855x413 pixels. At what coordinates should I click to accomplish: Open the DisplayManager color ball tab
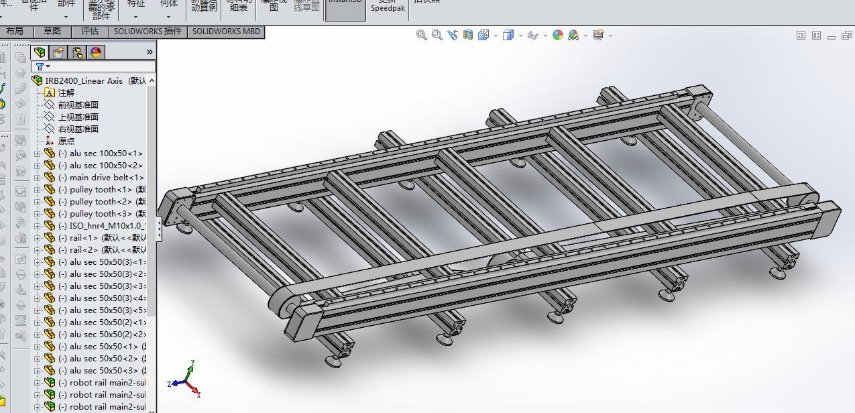96,52
